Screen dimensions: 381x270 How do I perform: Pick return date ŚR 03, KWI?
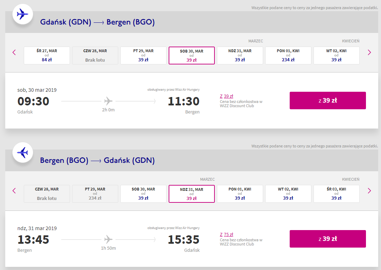pos(337,194)
